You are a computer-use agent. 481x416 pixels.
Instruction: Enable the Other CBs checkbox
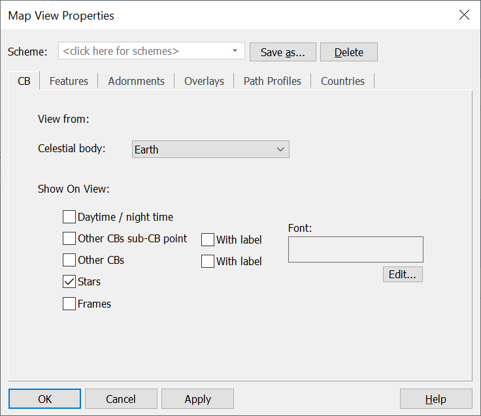[69, 260]
